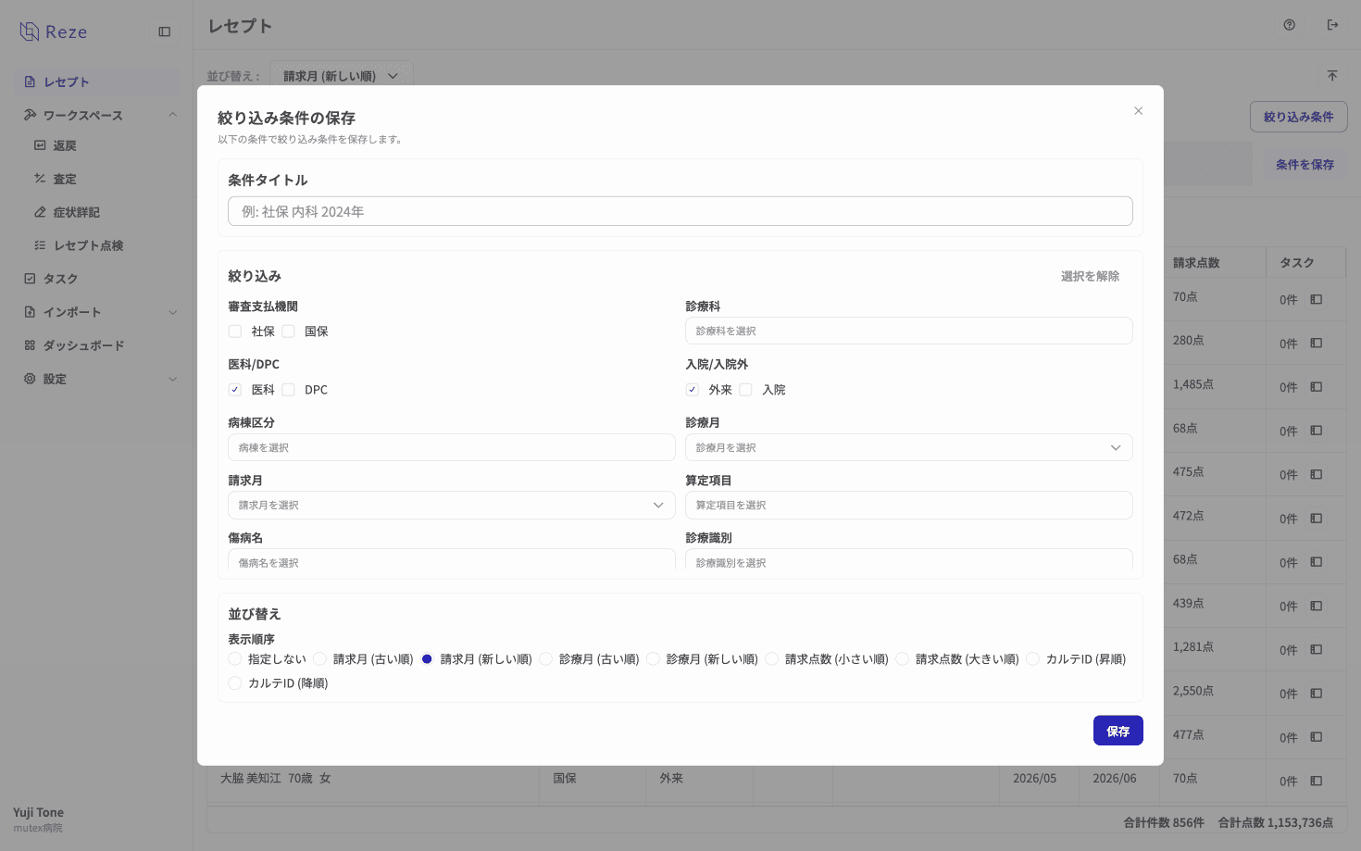Select 診療月 (古い順) sort order
The height and width of the screenshot is (851, 1361).
point(546,659)
